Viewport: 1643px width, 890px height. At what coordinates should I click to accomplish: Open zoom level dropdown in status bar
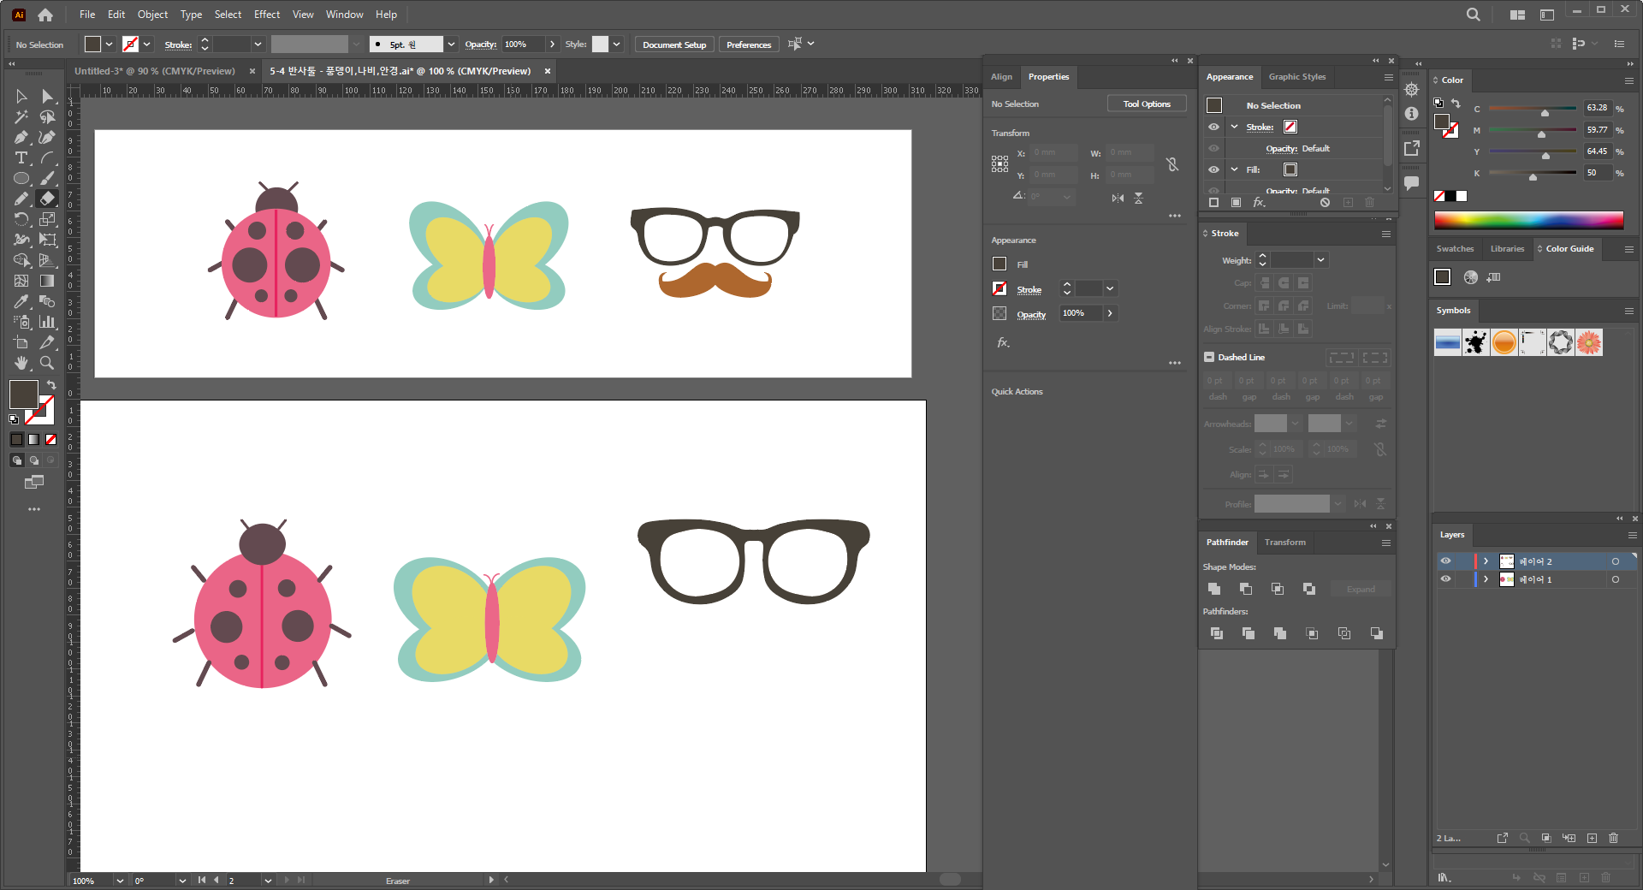point(119,881)
